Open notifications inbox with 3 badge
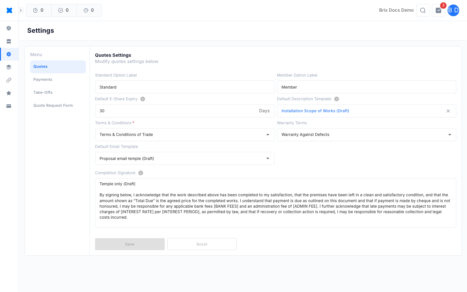 coord(438,10)
